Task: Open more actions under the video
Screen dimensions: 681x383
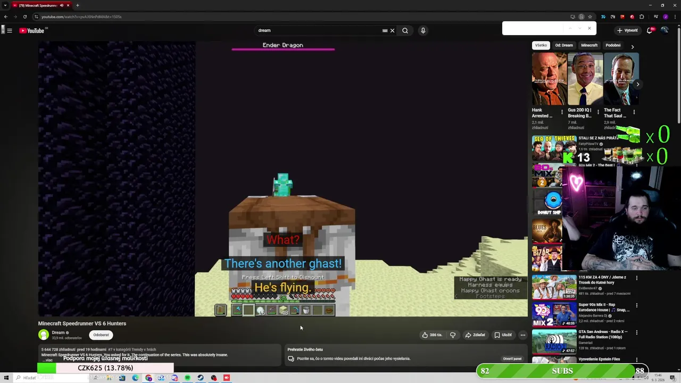Action: tap(523, 335)
